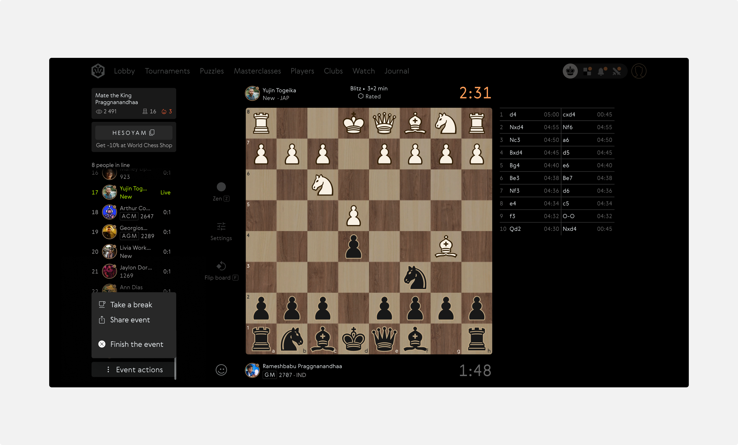Open the Tournaments nav tab

click(x=167, y=71)
